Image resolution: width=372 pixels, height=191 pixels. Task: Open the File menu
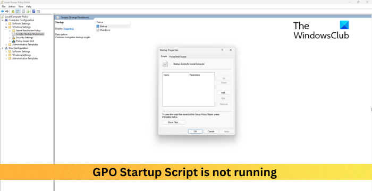point(4,7)
